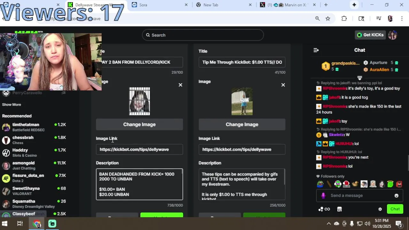Viewport: 409px width, 230px height.
Task: Open Chrome three-dot menu
Action: point(402,19)
